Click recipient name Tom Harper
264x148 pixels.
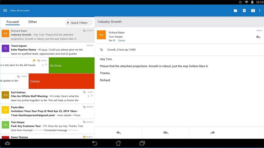pos(116,37)
